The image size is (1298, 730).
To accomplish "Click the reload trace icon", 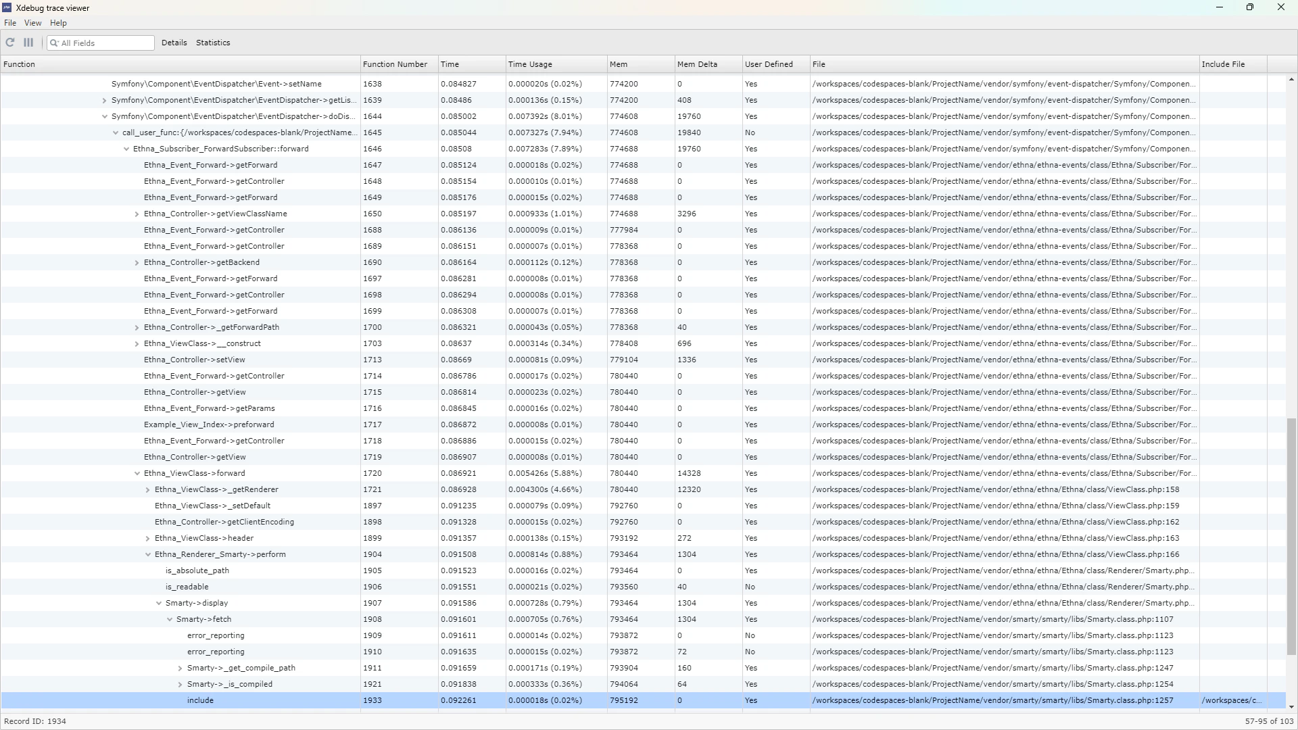I will click(x=10, y=43).
